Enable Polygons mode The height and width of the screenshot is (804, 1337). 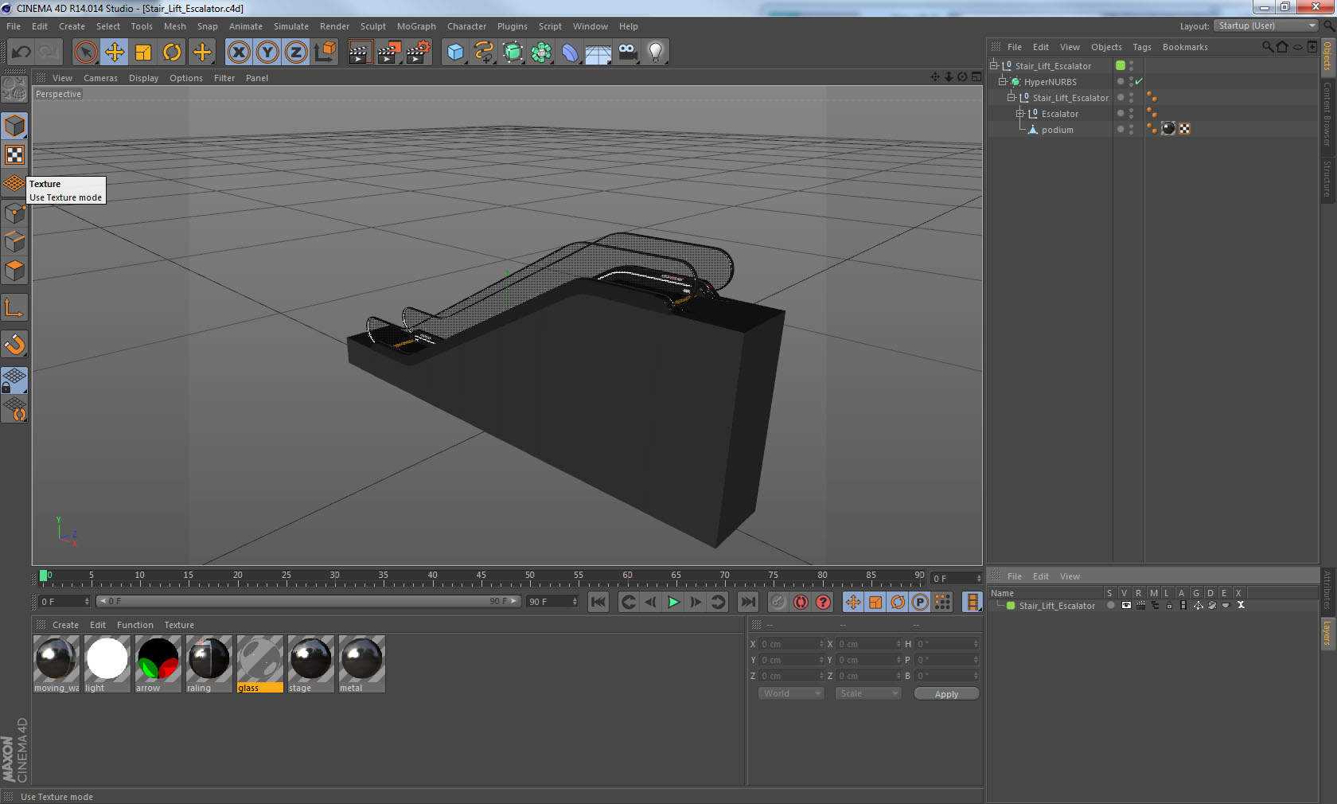coord(14,271)
